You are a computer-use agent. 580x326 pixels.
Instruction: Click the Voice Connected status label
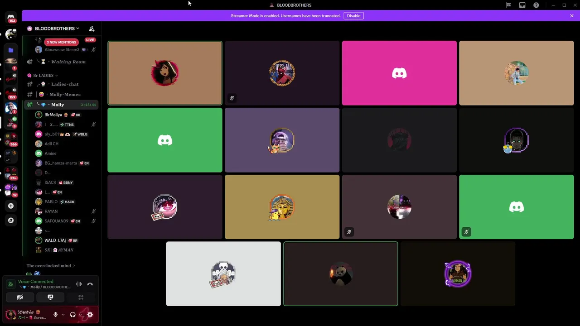[35, 282]
